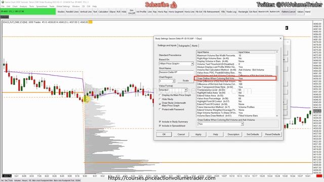Select the Rectangle drawing tool
The image size is (324, 182).
click(x=243, y=12)
